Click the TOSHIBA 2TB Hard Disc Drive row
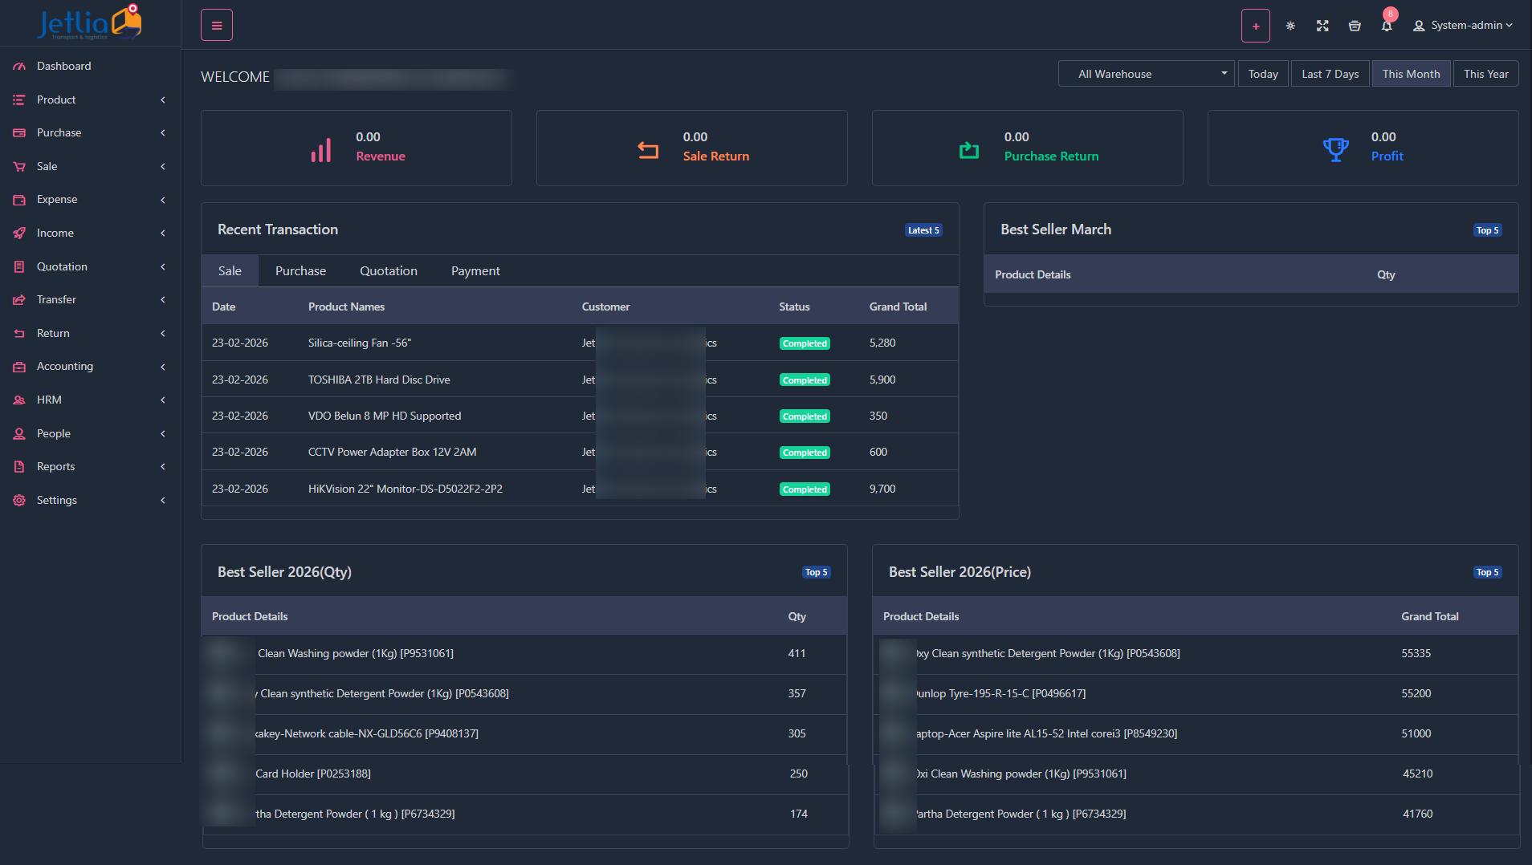 click(x=379, y=380)
